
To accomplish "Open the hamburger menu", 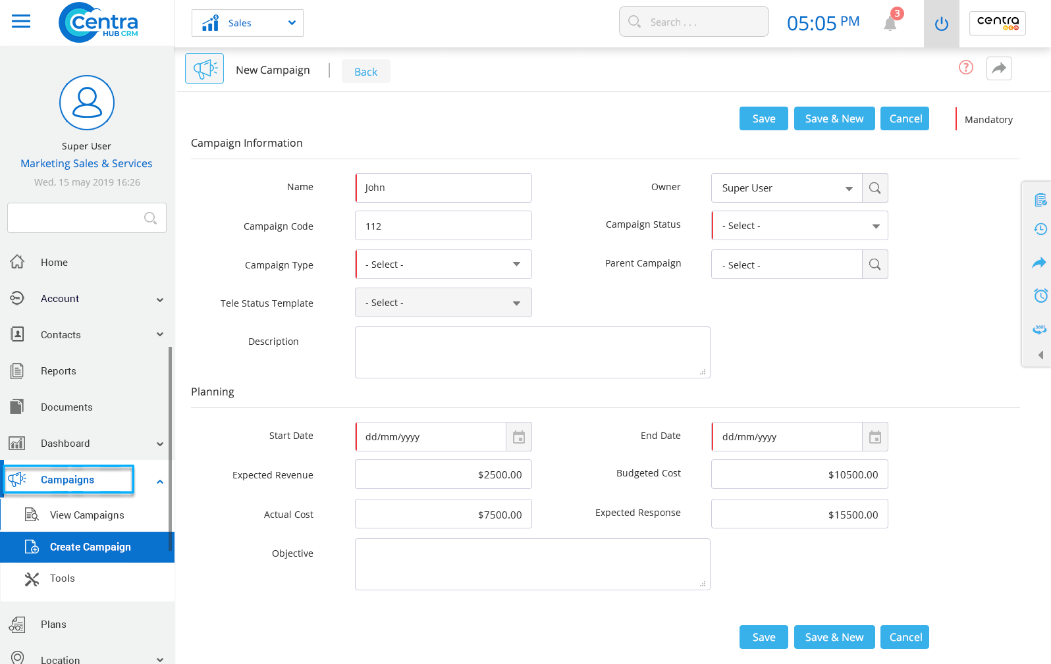I will pyautogui.click(x=21, y=22).
